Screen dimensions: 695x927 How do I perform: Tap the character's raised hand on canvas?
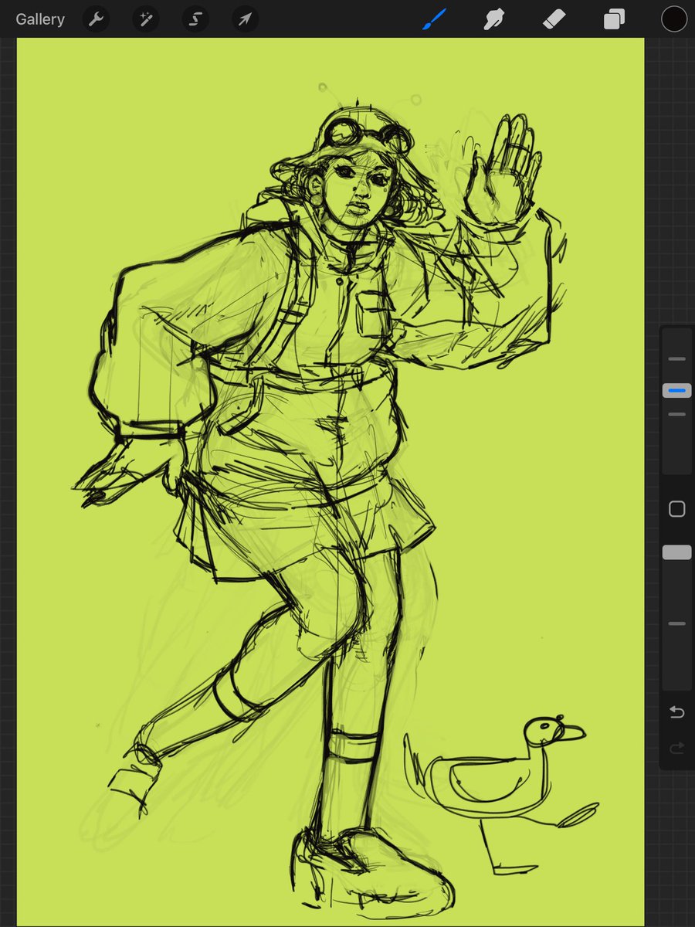point(506,171)
